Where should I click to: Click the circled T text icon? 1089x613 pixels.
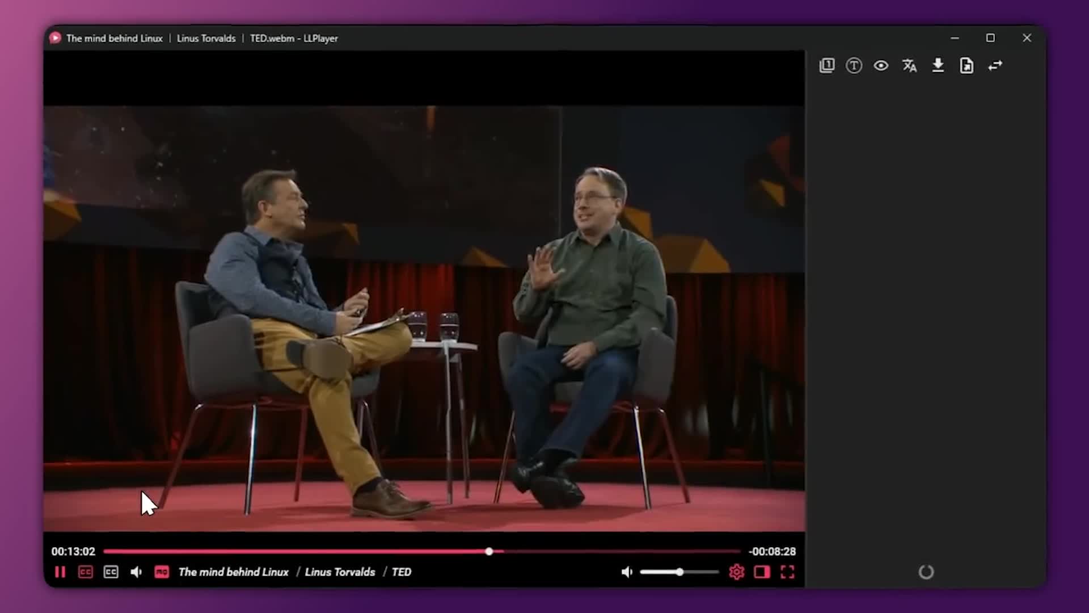[854, 65]
